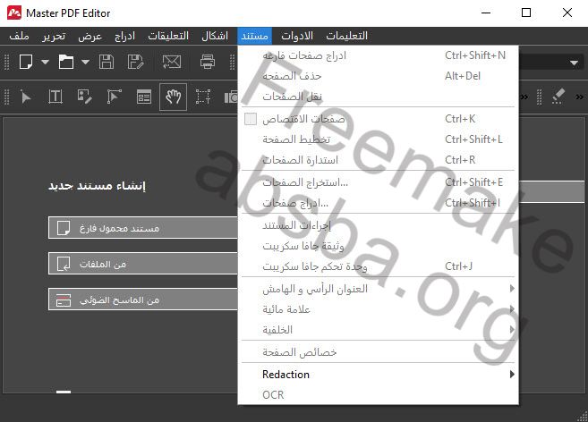The width and height of the screenshot is (588, 422).
Task: Choose إجراءات المستند menu entry
Action: pos(378,225)
